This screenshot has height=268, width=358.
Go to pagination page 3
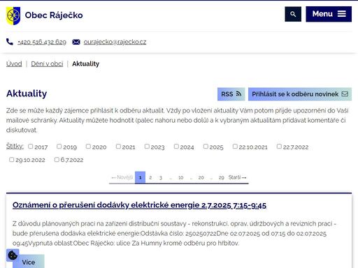point(161,177)
